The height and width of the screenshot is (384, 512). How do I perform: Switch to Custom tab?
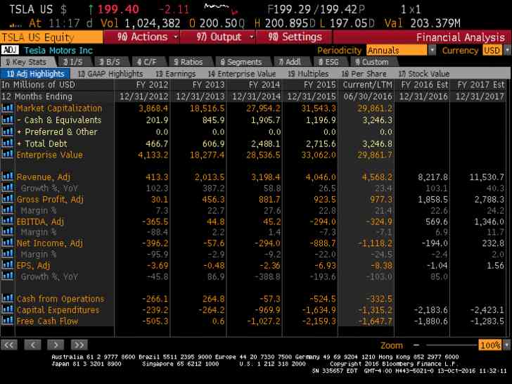[372, 62]
